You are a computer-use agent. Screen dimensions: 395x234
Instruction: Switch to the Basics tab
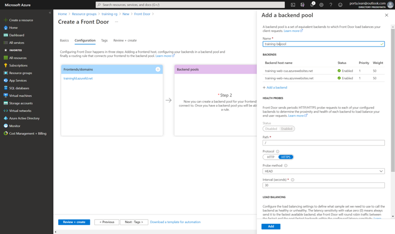(x=64, y=40)
